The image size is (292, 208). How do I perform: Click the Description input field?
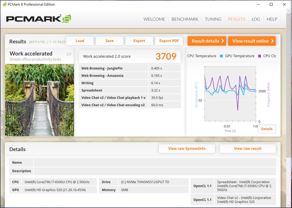coord(154,171)
